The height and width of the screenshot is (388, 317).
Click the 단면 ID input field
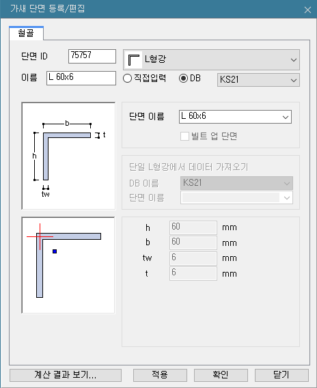92,56
